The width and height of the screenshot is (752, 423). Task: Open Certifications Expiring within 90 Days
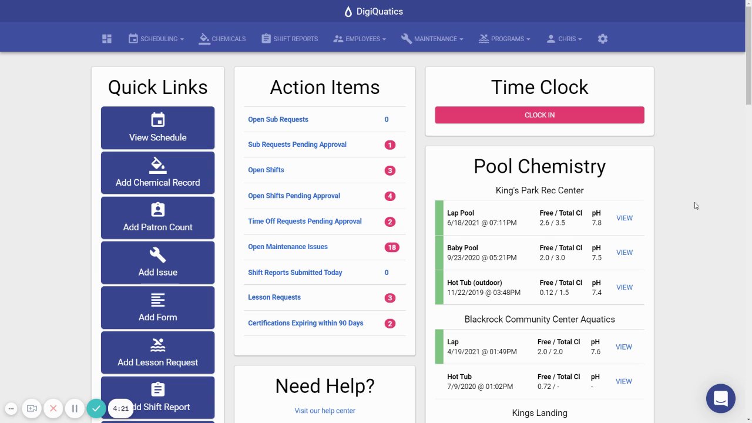pos(305,323)
